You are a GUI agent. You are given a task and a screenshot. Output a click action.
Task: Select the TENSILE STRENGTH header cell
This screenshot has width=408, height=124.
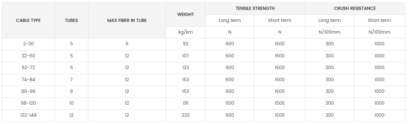click(x=255, y=8)
